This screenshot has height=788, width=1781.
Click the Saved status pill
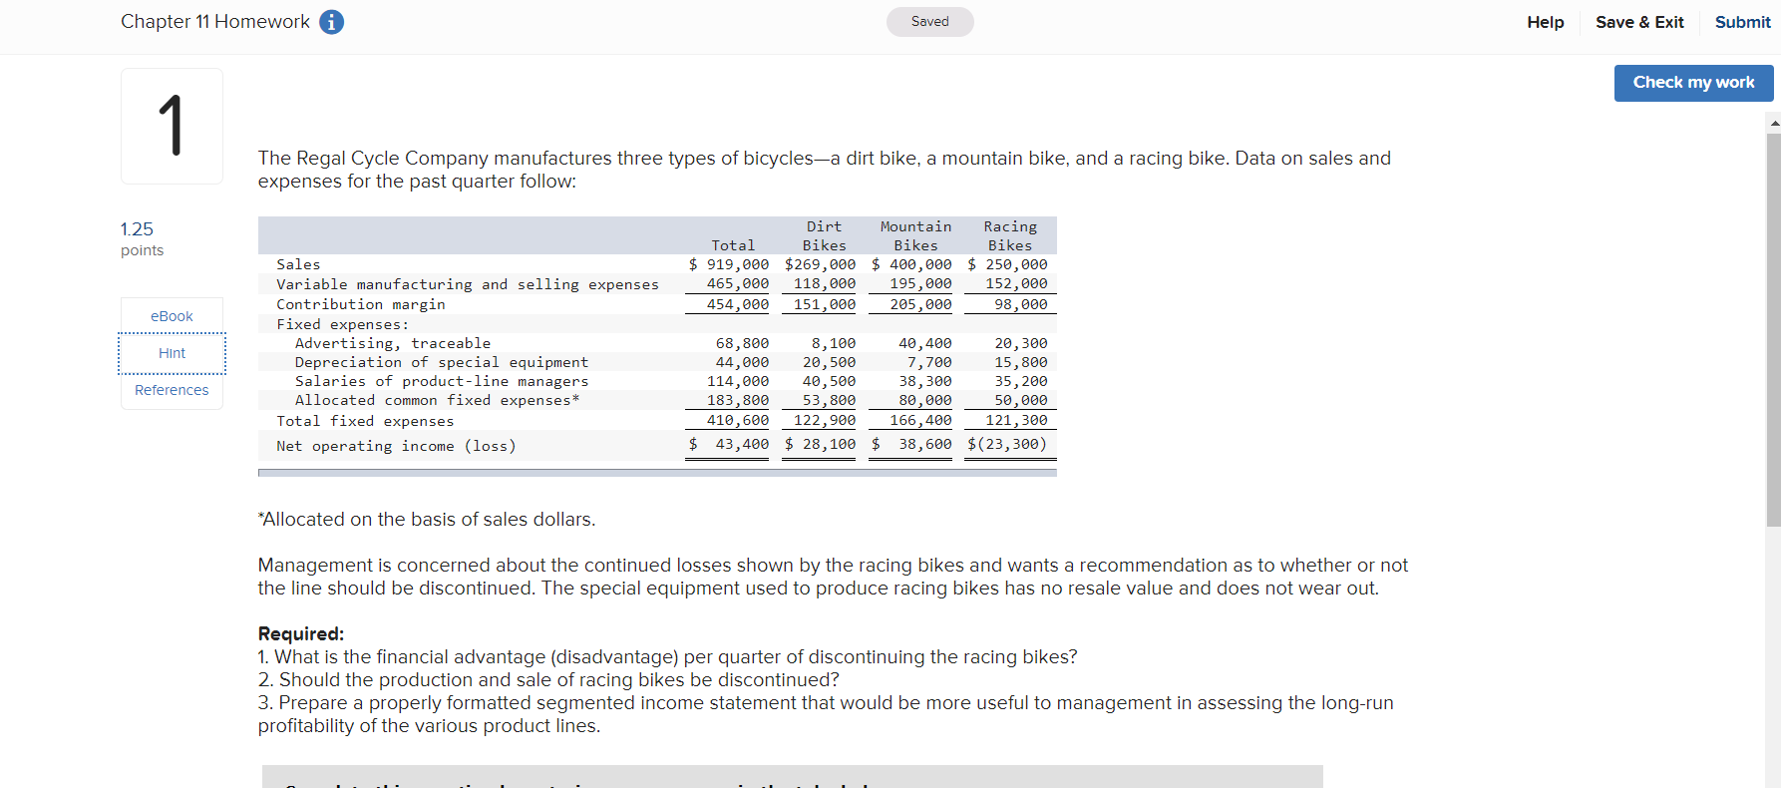[929, 22]
